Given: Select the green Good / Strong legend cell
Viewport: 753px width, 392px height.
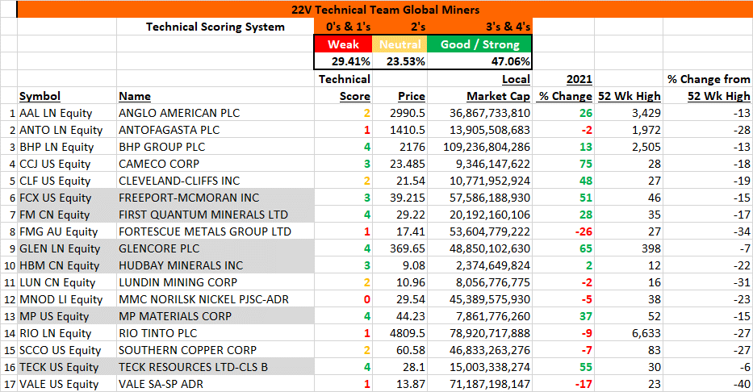Looking at the screenshot, I should tap(479, 44).
